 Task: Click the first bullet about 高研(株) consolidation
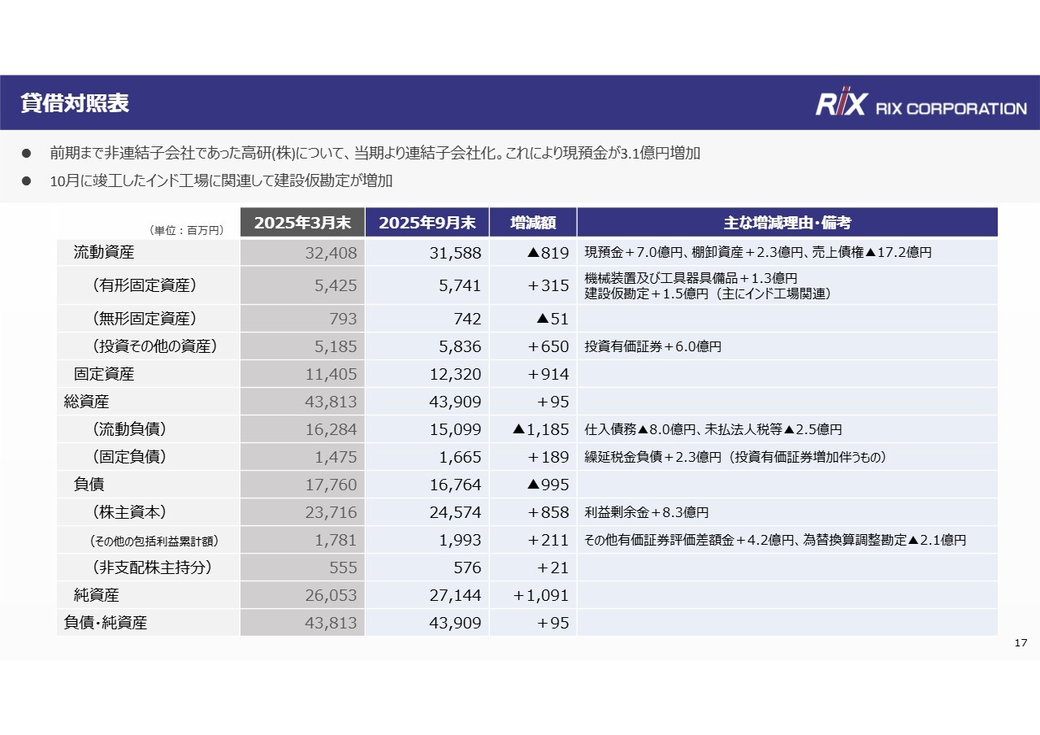374,153
